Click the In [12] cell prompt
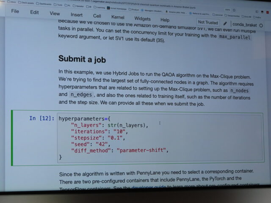271x203 pixels. pos(41,118)
